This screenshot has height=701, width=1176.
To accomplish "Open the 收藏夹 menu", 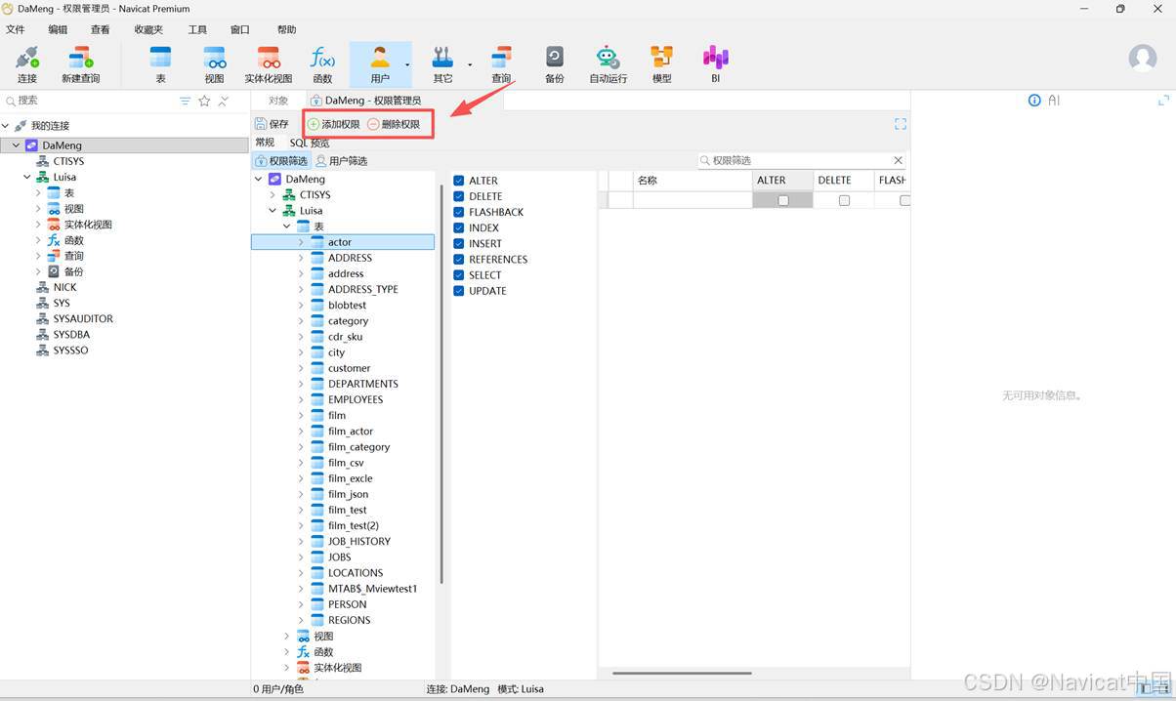I will 148,30.
